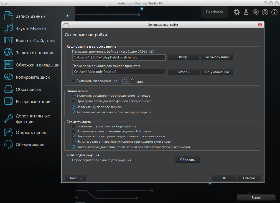
Task: Click the project files folder path field
Action: point(119,72)
